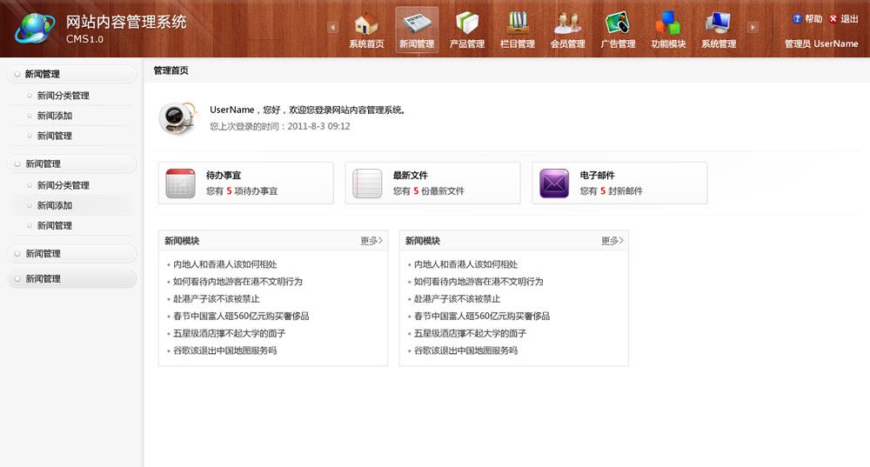Open the 广告管理 advertising icon
This screenshot has width=870, height=467.
click(618, 23)
